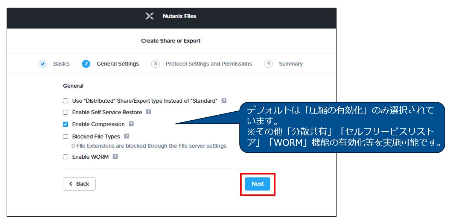Open help icon for Distributed share type

pyautogui.click(x=224, y=101)
